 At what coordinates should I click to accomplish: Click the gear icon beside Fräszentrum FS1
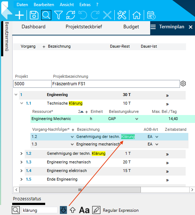(183, 83)
